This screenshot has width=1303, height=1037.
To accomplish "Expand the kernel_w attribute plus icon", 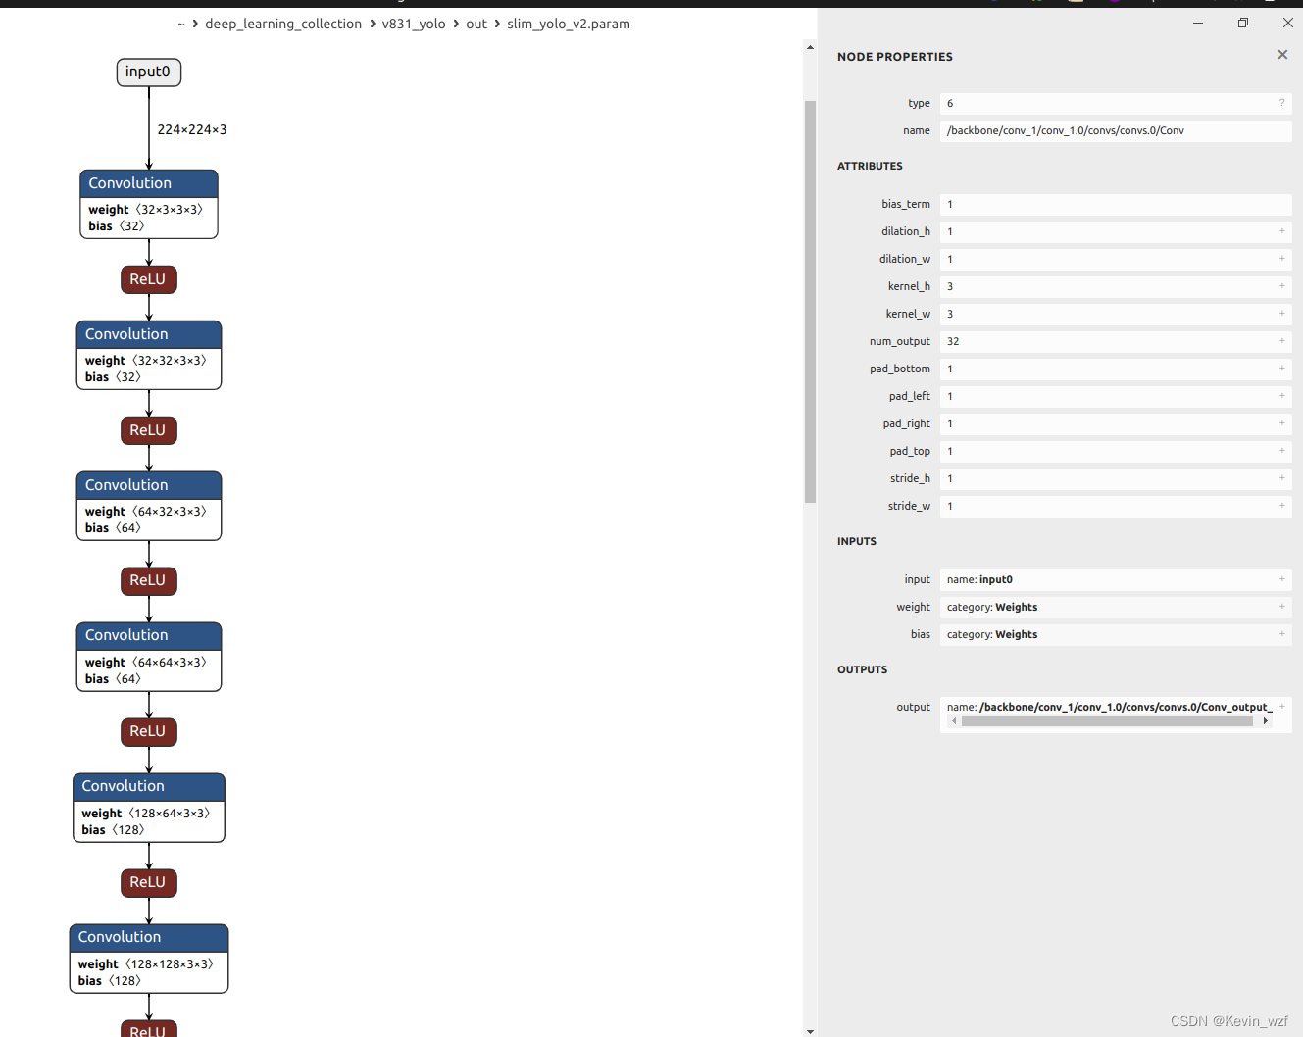I will 1281,314.
